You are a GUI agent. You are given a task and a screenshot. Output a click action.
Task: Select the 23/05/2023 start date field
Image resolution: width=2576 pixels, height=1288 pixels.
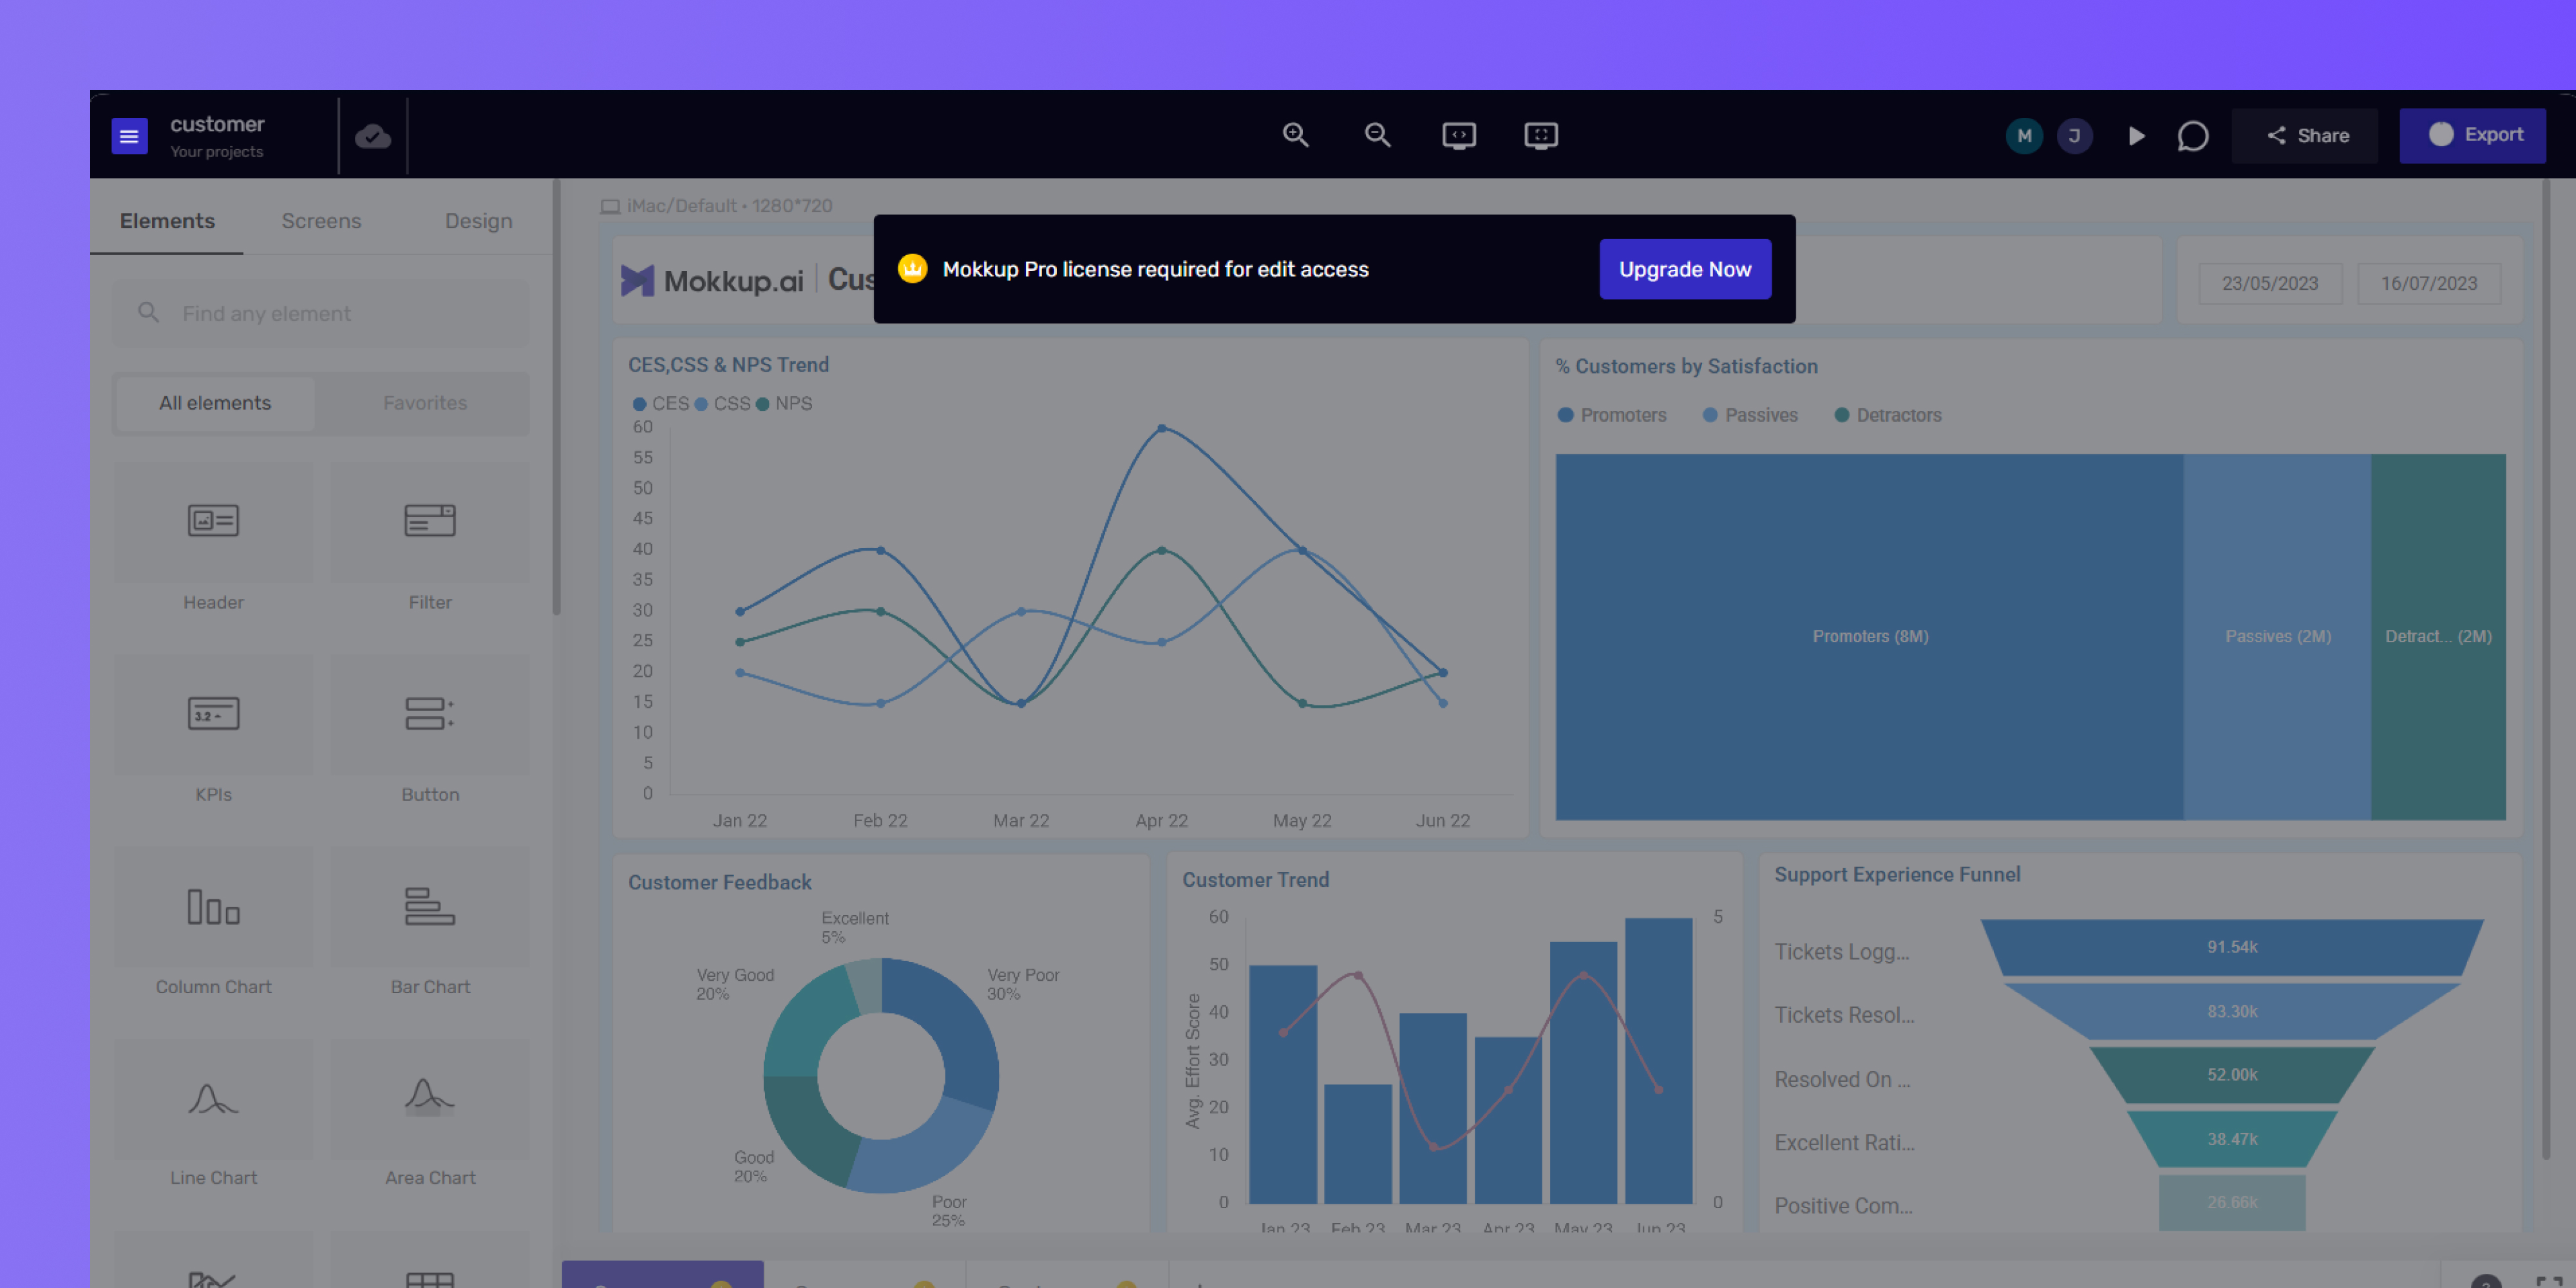pyautogui.click(x=2270, y=284)
